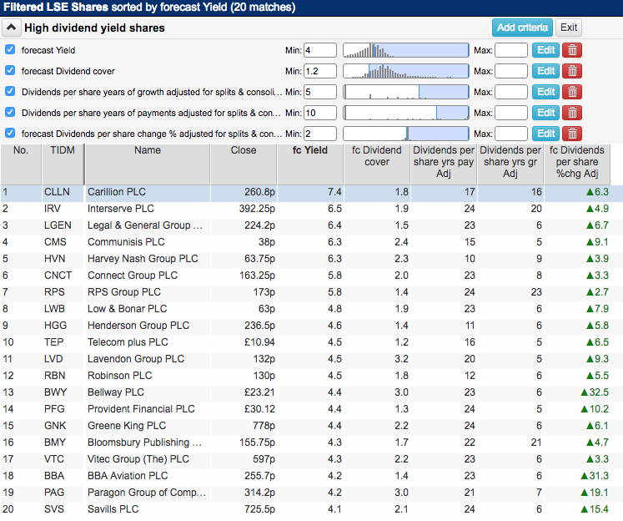Screen dimensions: 623x521
Task: Select Low & Bonar PLC
Action: click(x=312, y=309)
